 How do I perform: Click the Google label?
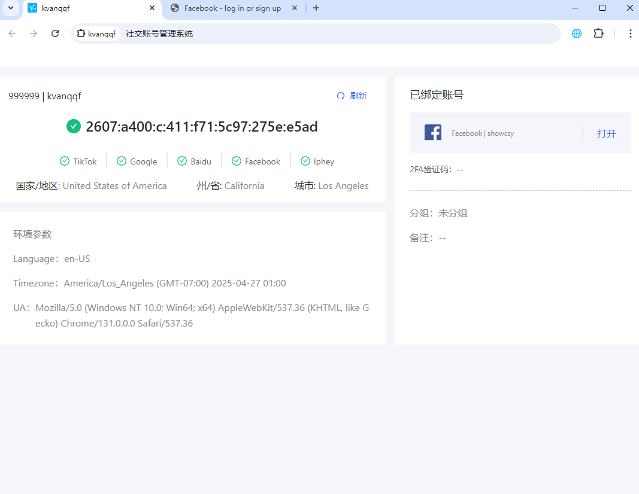(144, 161)
